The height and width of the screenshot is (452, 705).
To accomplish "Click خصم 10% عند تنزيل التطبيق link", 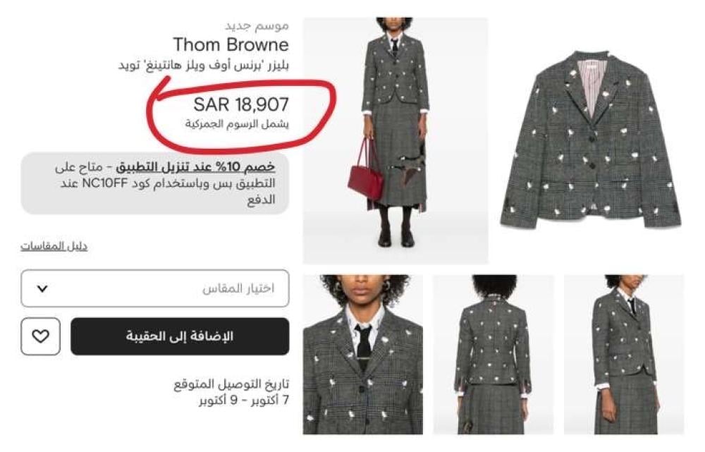I will point(195,167).
